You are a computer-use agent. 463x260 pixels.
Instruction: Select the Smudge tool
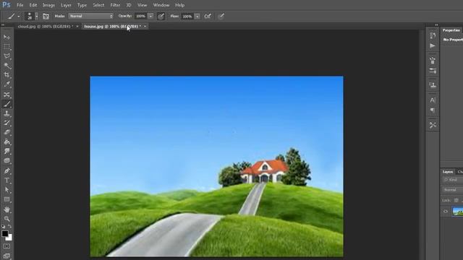pos(7,151)
